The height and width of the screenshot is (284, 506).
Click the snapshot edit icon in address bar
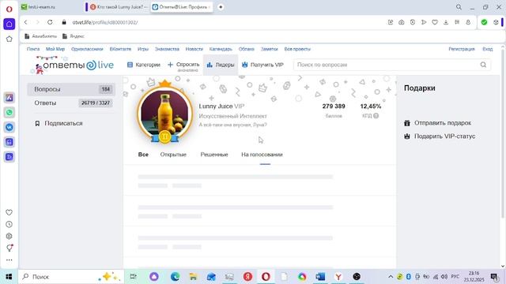(391, 22)
